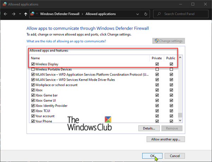Screen dimensions: 212x162
Task: Click the Public column header
Action: click(171, 58)
